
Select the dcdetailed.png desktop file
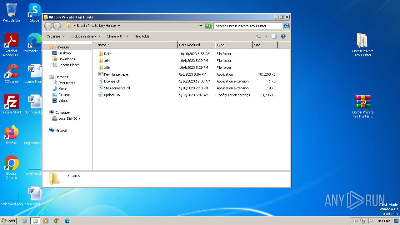(x=11, y=200)
